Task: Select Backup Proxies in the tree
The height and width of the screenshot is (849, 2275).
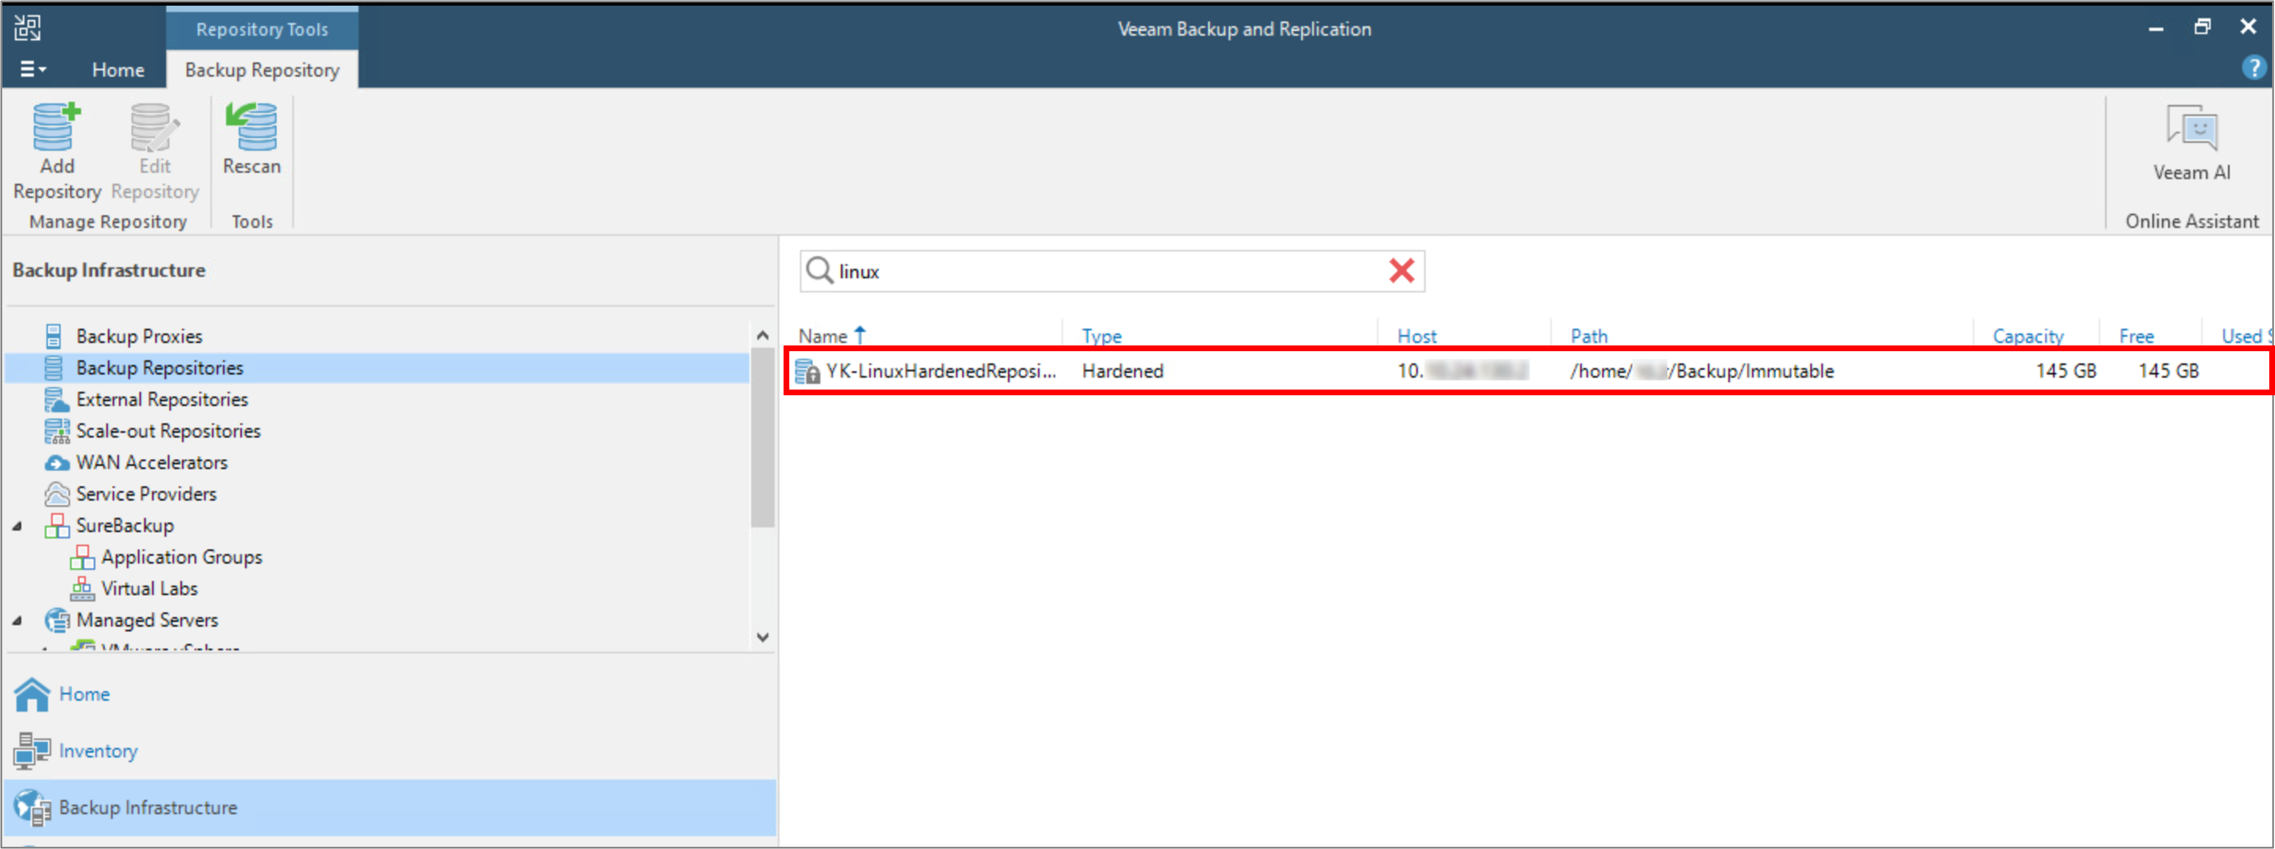Action: (x=139, y=336)
